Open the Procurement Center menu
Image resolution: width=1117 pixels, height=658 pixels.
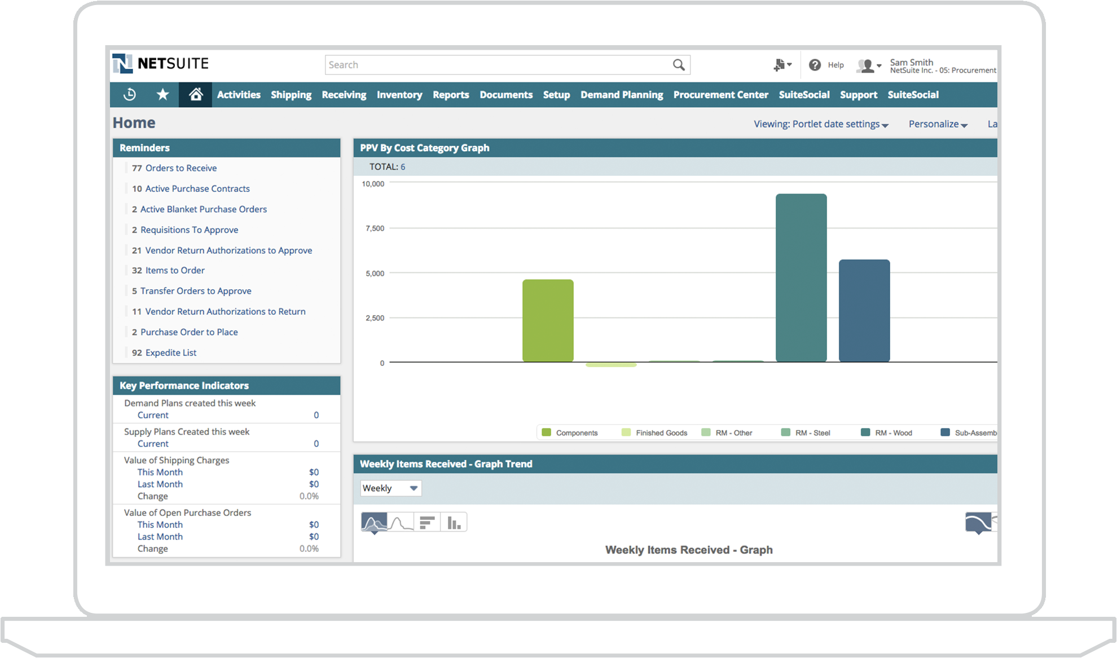(720, 95)
